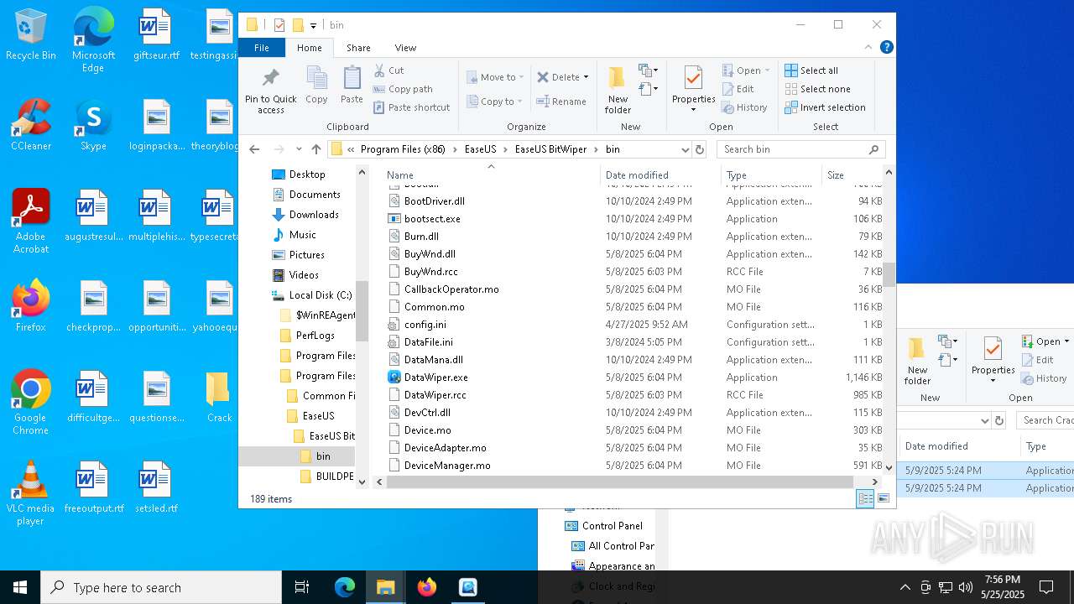This screenshot has height=604, width=1074.
Task: Click the Copy ribbon icon
Action: point(316,86)
